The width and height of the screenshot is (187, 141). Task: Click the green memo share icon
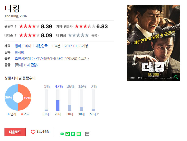(79, 134)
